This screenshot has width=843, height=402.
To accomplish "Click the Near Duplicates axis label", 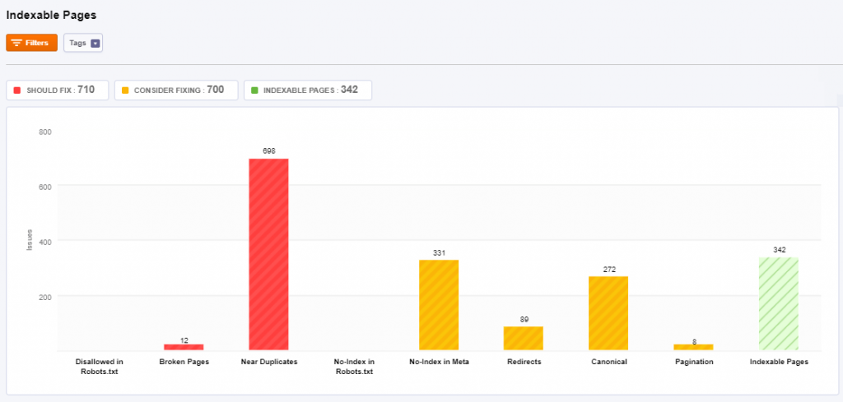I will [x=268, y=362].
